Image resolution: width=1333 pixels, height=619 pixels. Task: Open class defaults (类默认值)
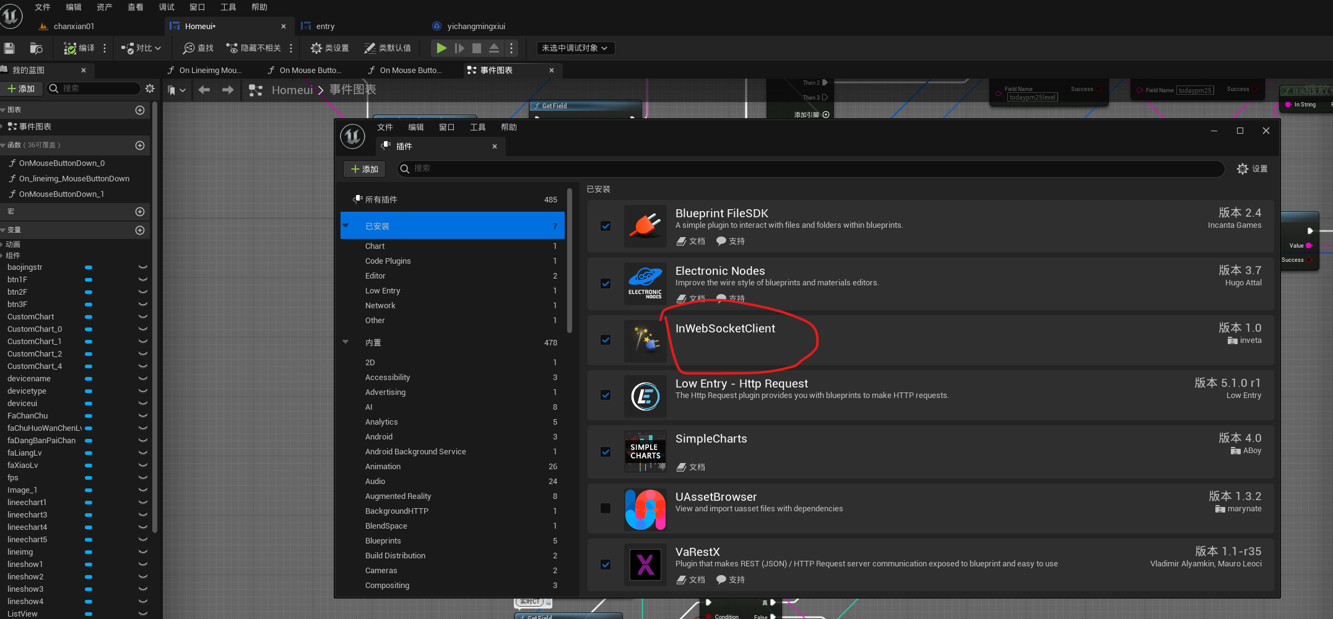(x=388, y=48)
